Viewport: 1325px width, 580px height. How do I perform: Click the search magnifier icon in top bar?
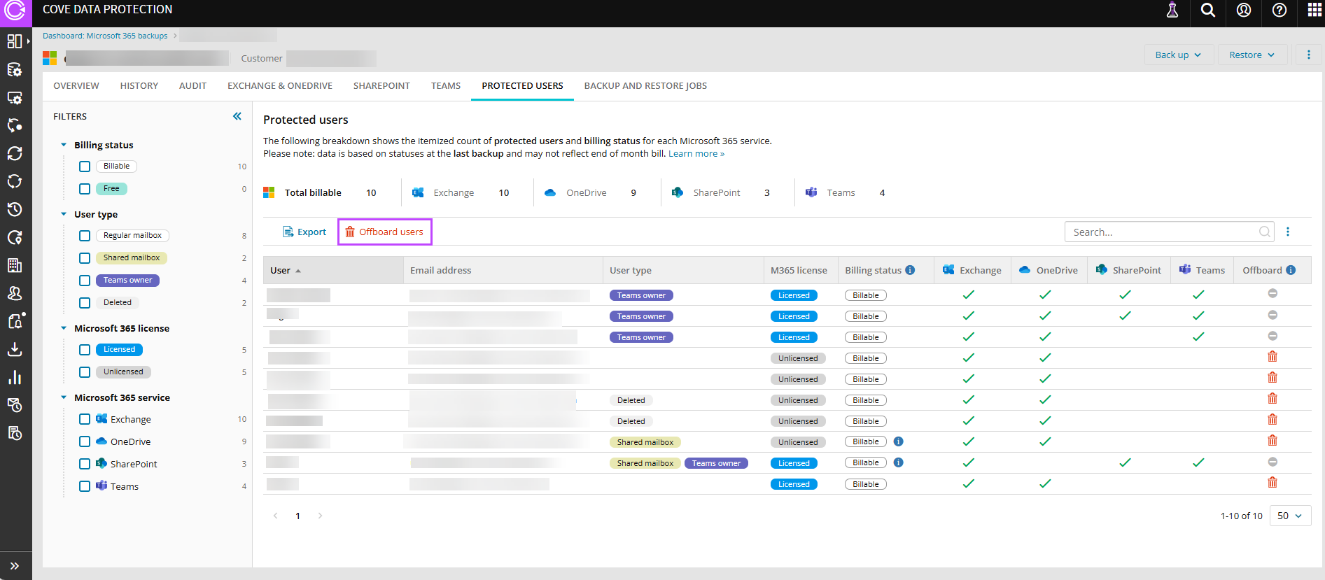(1207, 10)
